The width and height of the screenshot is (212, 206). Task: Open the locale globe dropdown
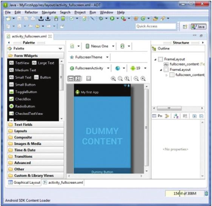pyautogui.click(x=124, y=68)
